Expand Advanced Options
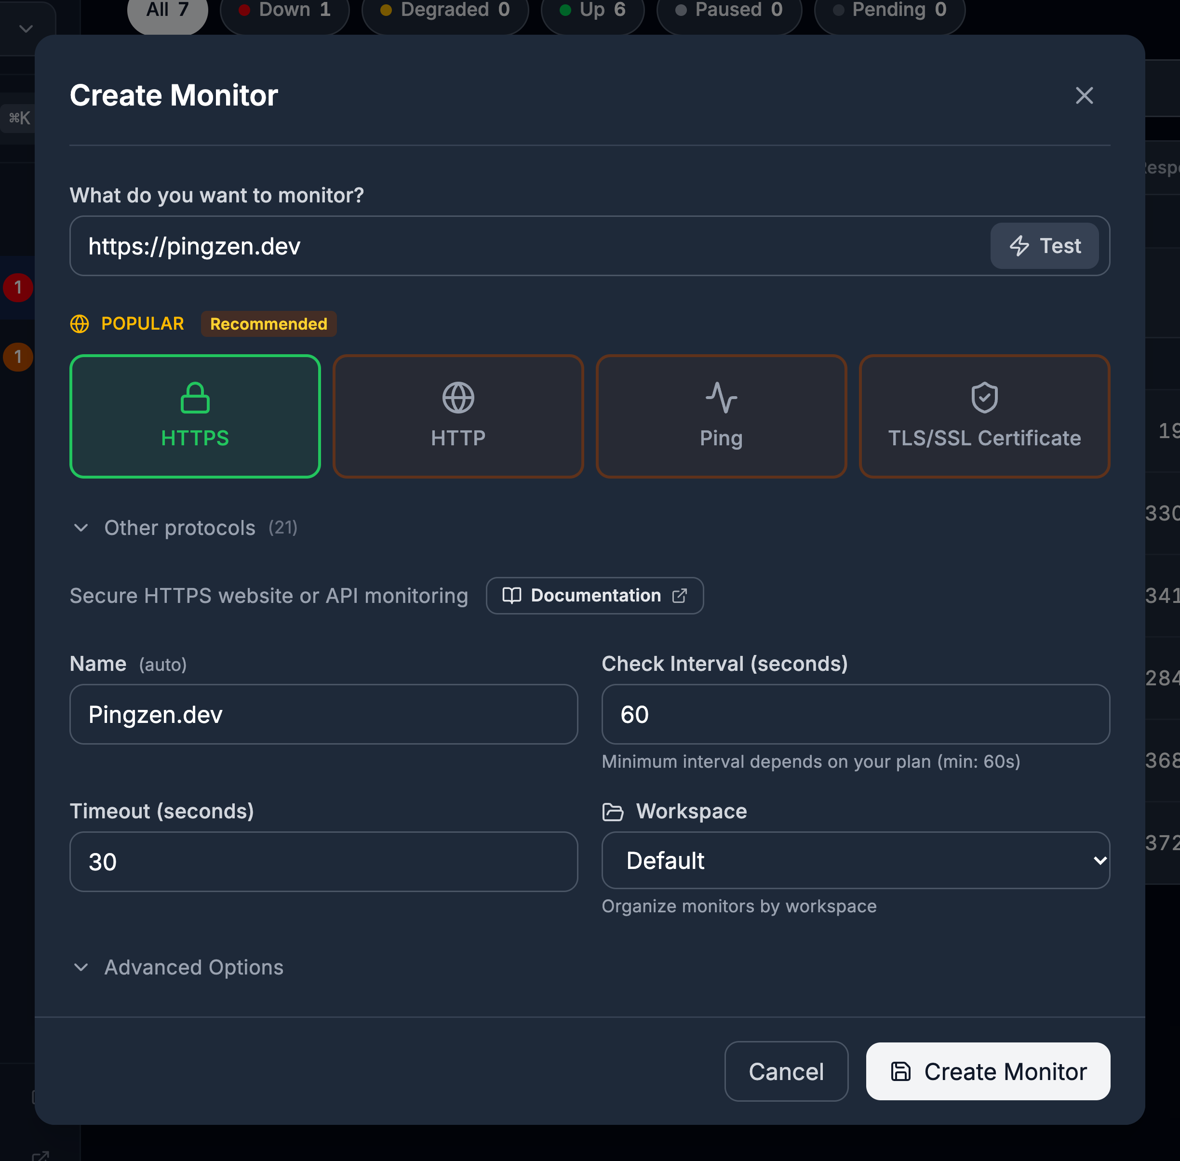This screenshot has height=1161, width=1180. tap(178, 968)
